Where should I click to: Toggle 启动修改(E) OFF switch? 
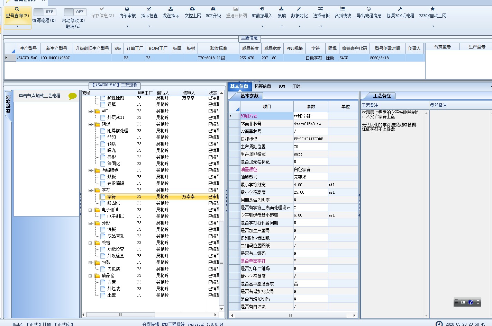[x=75, y=12]
